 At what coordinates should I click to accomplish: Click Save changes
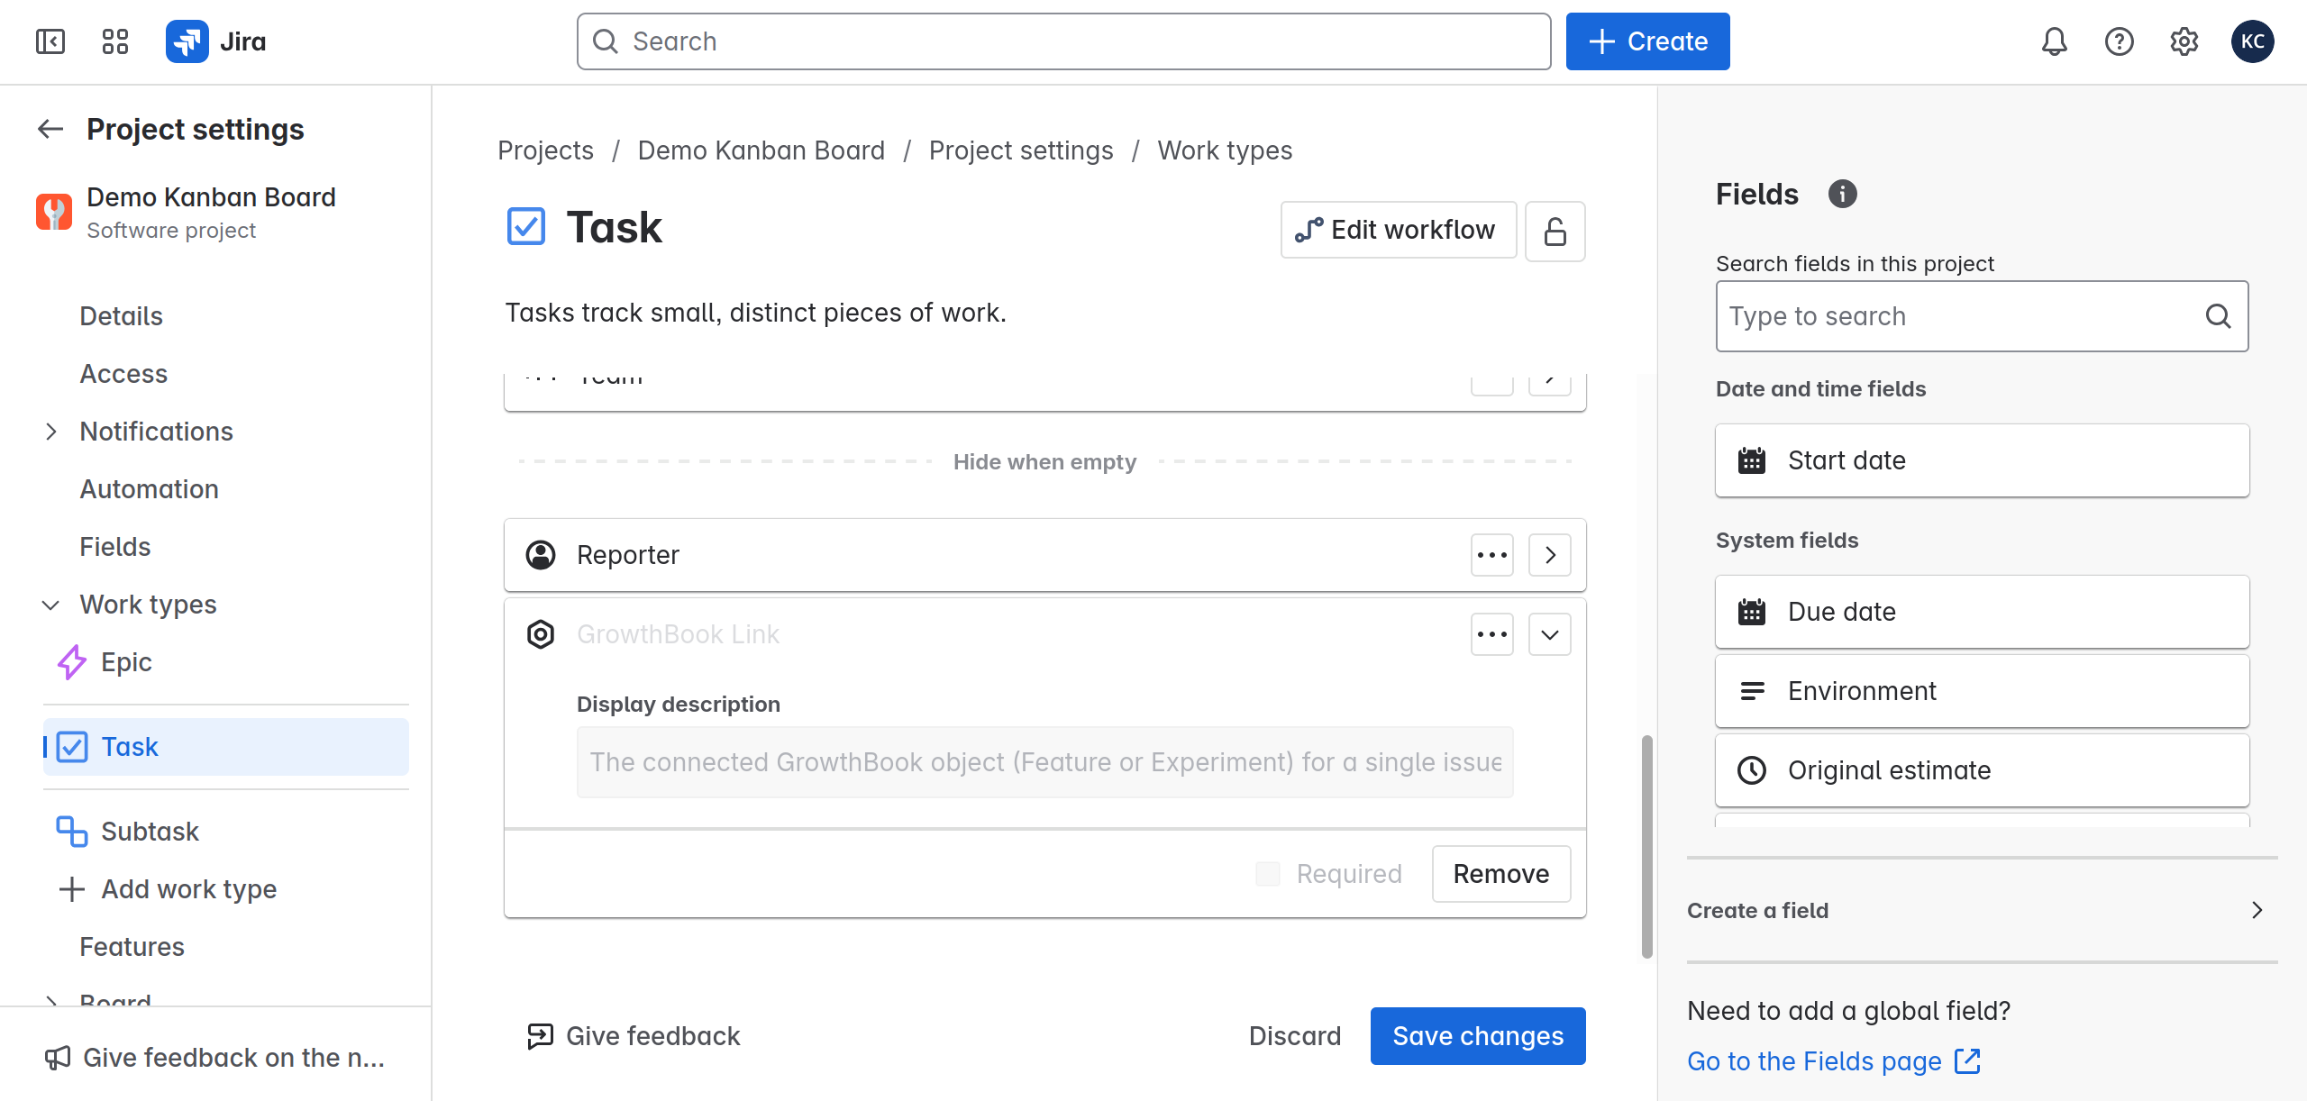point(1478,1036)
